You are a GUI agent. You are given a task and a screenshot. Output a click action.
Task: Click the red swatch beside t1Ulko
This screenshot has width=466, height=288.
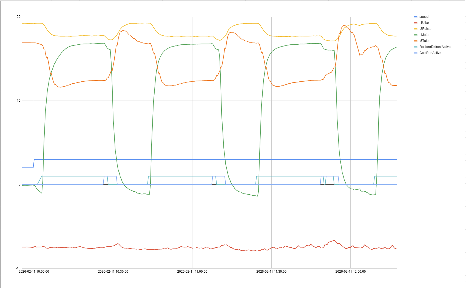(416, 23)
